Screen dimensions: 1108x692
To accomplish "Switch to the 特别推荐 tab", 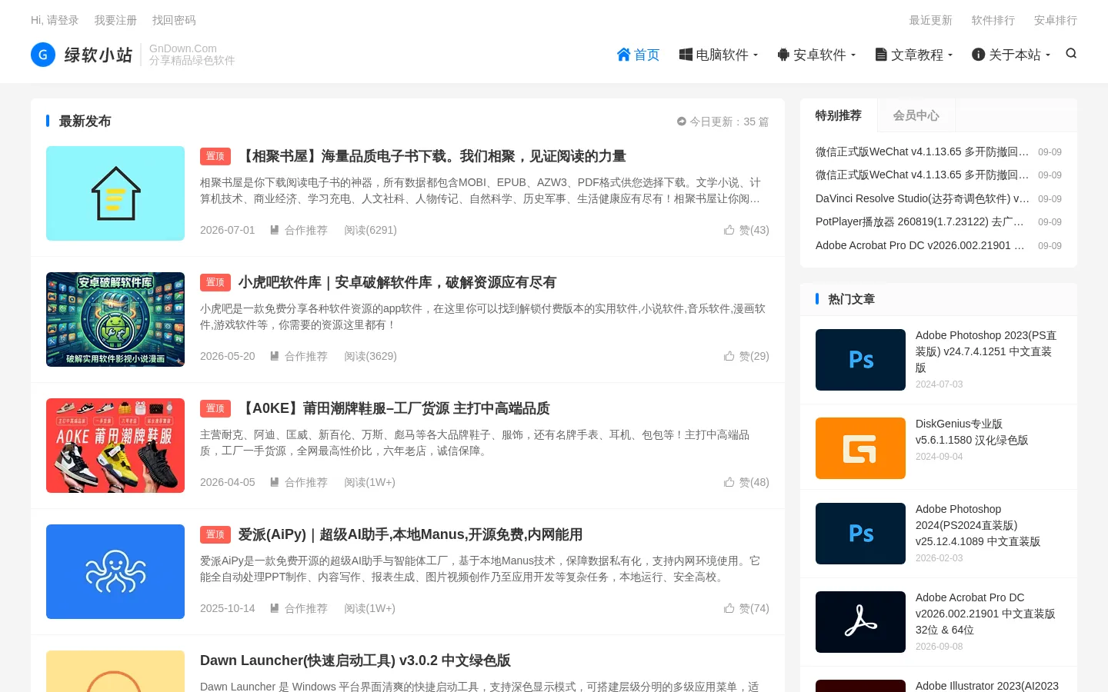I will click(838, 115).
